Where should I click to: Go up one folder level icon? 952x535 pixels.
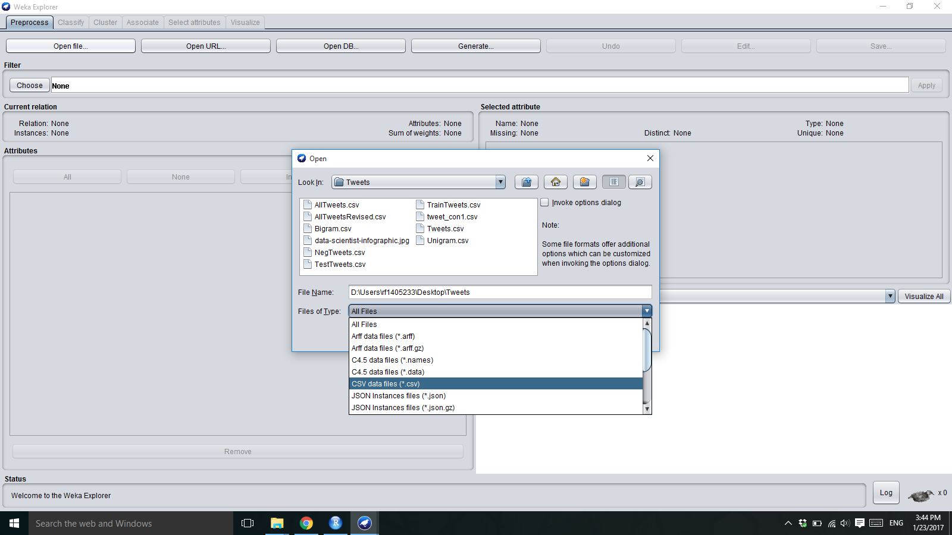pos(527,182)
